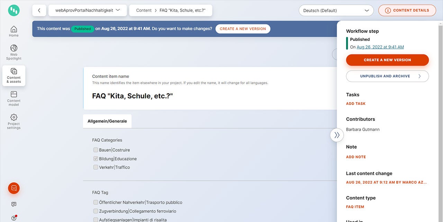
Task: Open Web Spotlight from sidebar
Action: tap(14, 52)
